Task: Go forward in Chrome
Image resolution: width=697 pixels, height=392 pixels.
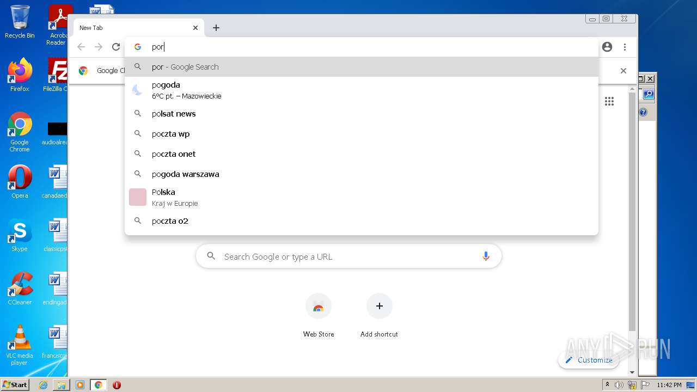Action: pyautogui.click(x=99, y=47)
